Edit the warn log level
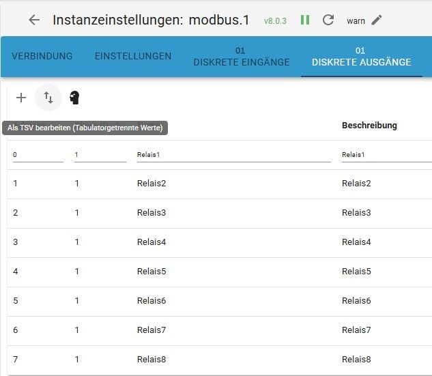 coord(377,20)
